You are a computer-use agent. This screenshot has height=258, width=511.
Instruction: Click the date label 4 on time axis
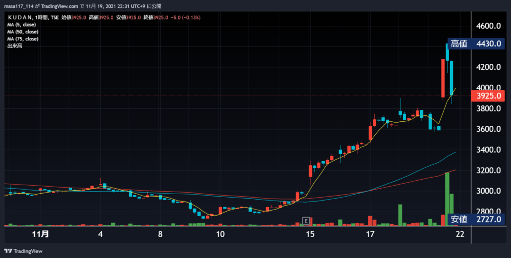coord(100,234)
